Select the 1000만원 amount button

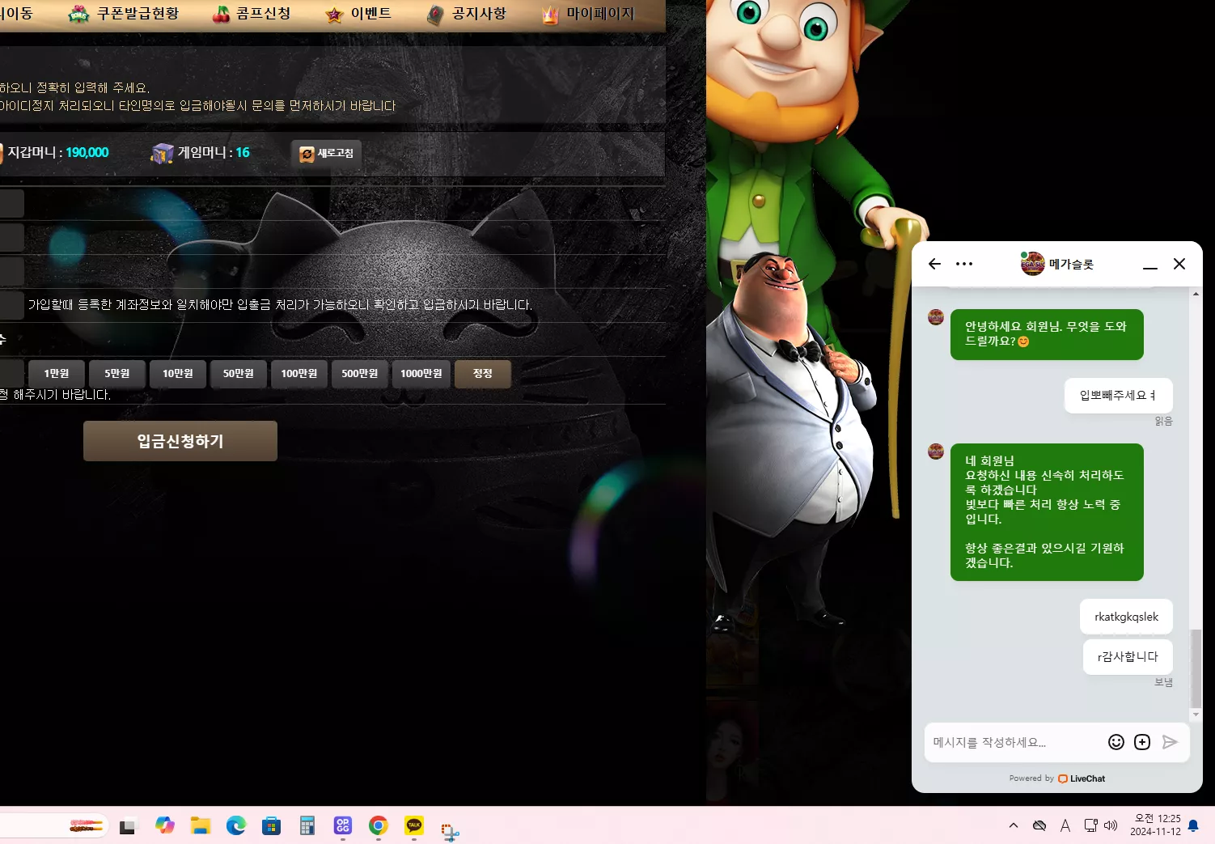coord(421,374)
